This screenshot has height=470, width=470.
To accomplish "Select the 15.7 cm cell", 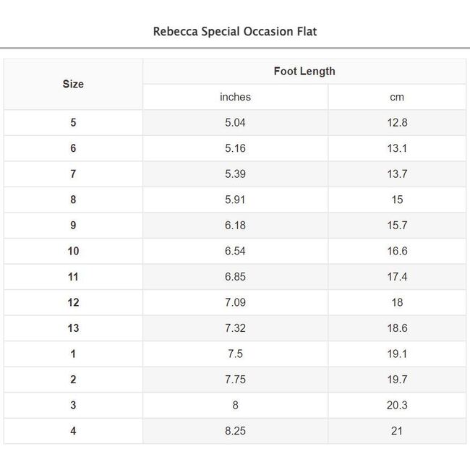I will pyautogui.click(x=397, y=226).
